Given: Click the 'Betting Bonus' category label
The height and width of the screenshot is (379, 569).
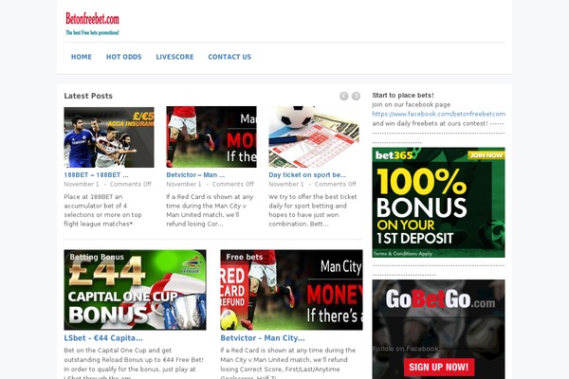Looking at the screenshot, I should [97, 257].
